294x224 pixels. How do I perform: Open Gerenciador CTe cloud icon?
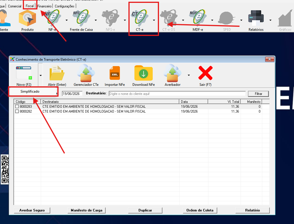tap(86, 76)
